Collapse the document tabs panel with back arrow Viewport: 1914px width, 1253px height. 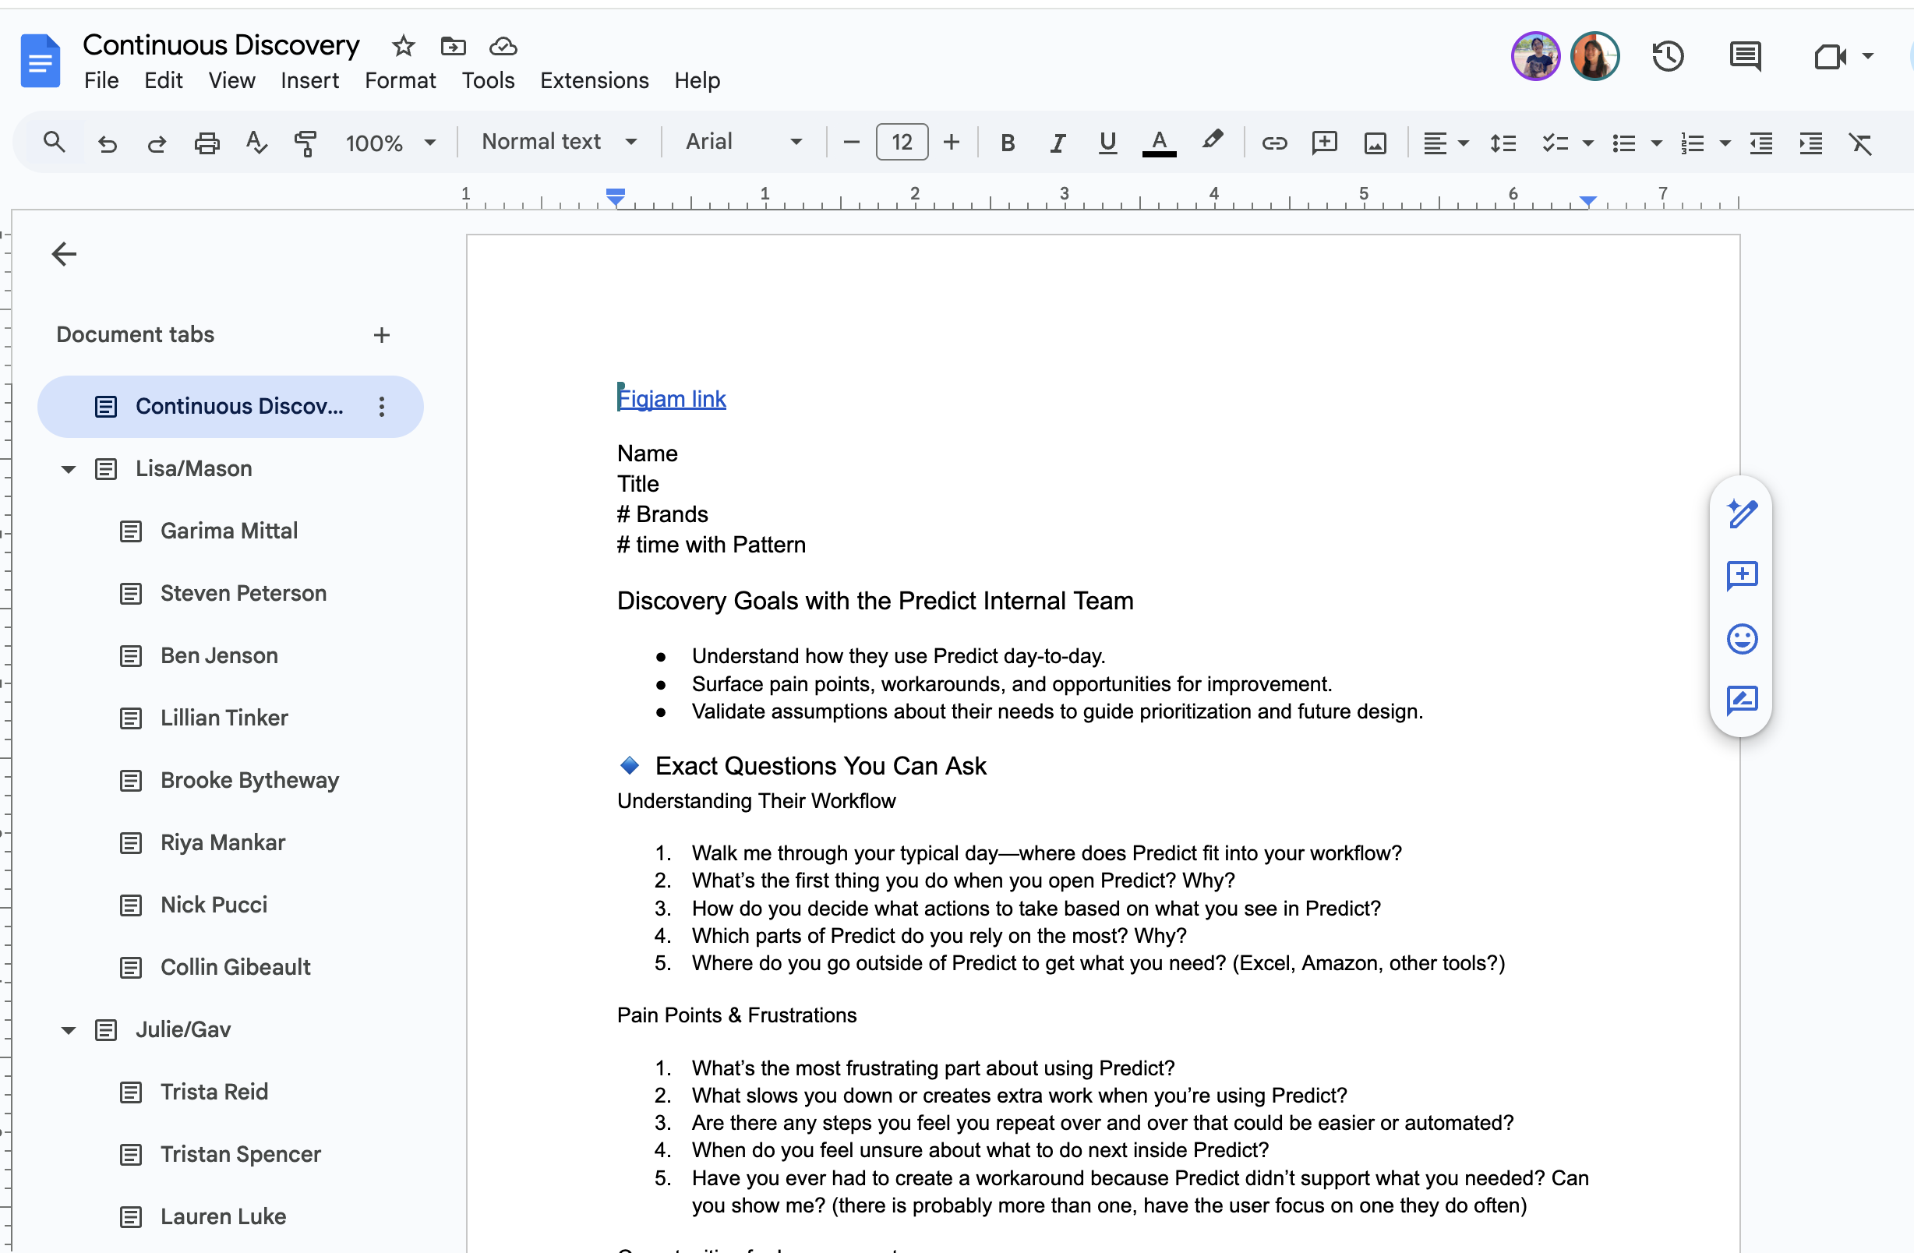pos(64,254)
